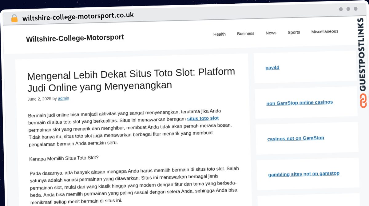Open the Business menu item
The width and height of the screenshot is (369, 206).
tap(245, 34)
